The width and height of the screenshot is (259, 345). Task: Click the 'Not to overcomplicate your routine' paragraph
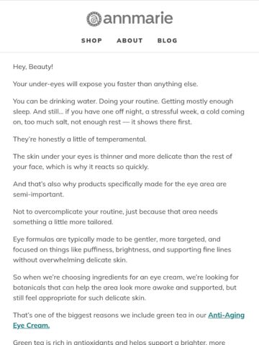[x=115, y=217]
